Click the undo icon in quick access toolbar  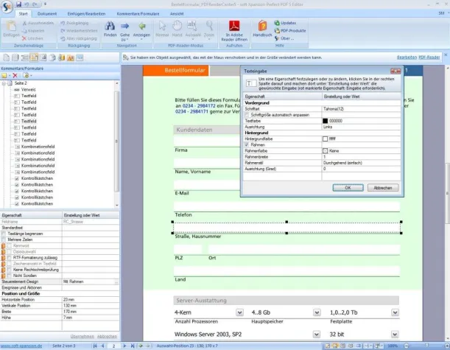(27, 4)
